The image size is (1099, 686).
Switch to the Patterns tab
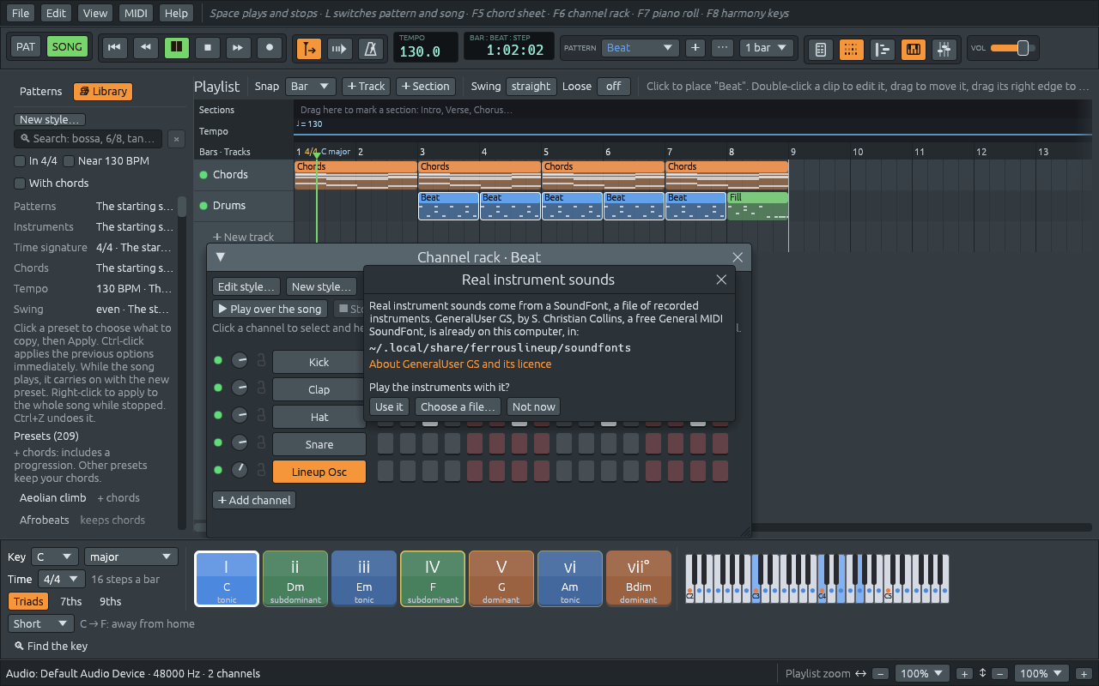tap(41, 92)
